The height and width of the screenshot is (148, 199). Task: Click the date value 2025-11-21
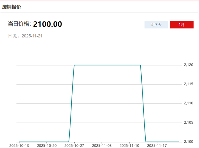32,36
